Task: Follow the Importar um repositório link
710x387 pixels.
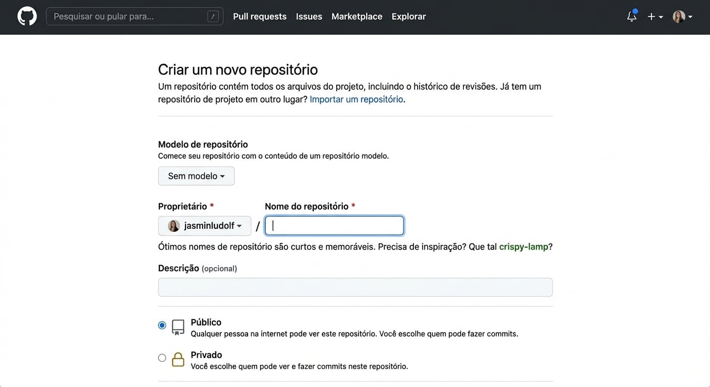Action: [357, 99]
